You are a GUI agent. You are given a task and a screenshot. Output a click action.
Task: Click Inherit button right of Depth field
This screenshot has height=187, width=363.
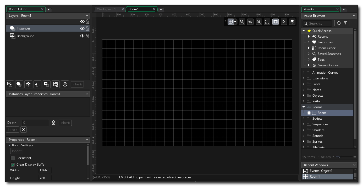[65, 123]
